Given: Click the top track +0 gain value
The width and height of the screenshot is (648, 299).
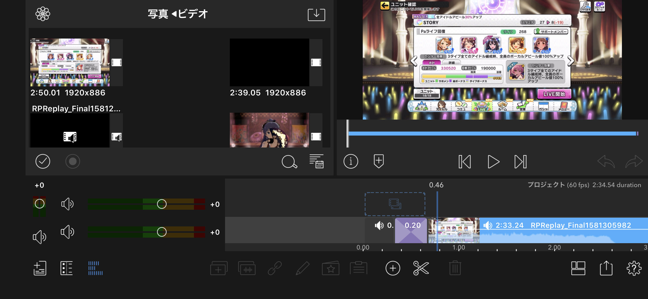Looking at the screenshot, I should [215, 204].
